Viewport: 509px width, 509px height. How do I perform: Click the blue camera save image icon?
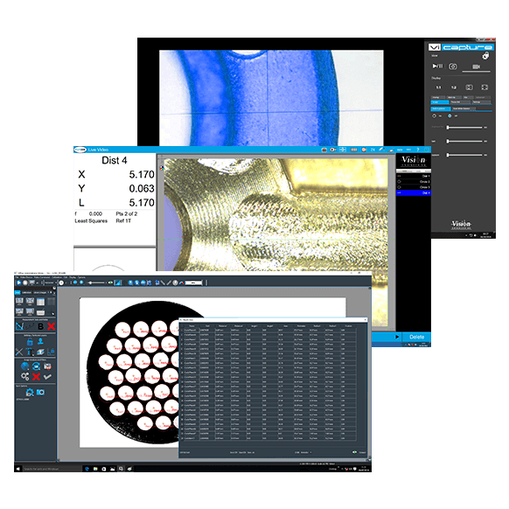[x=40, y=392]
